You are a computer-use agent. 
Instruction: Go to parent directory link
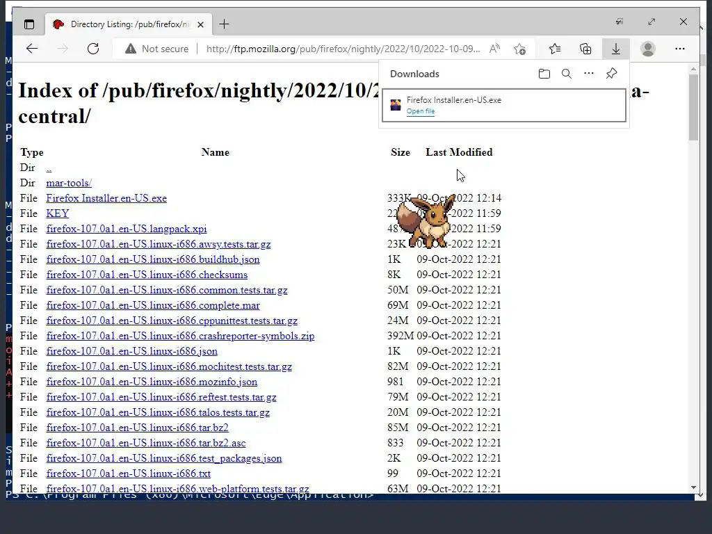click(49, 168)
